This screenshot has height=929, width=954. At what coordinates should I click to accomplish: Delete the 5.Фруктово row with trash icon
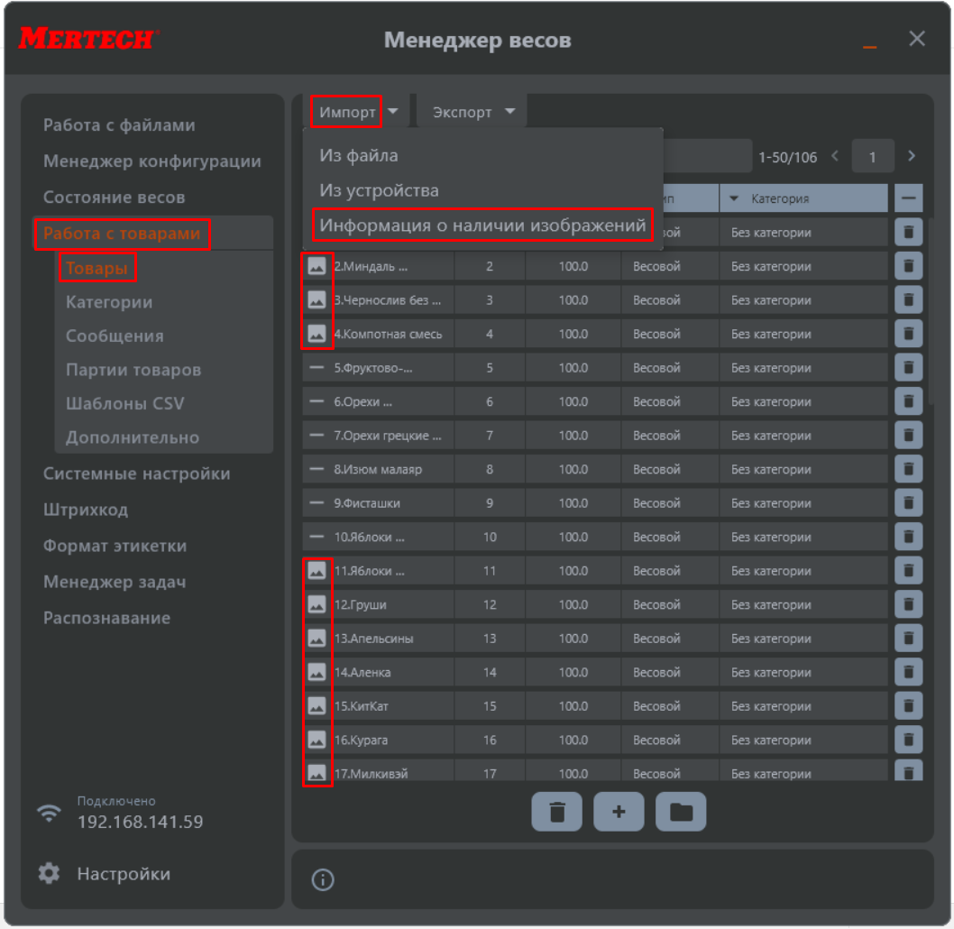908,368
